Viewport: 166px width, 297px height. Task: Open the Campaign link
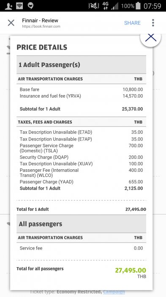114,292
